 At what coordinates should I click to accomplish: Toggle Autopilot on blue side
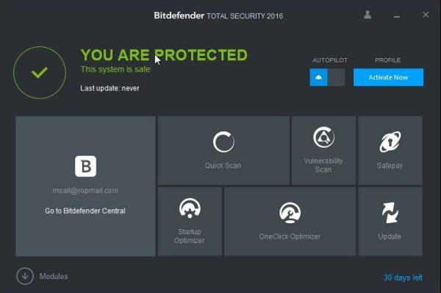(x=319, y=77)
